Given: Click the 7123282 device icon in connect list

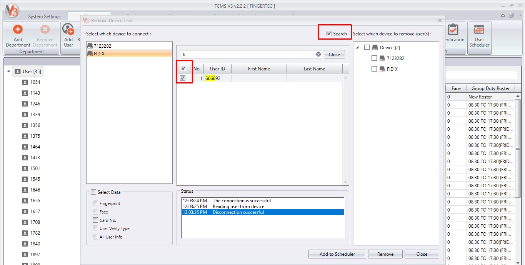Looking at the screenshot, I should click(90, 46).
